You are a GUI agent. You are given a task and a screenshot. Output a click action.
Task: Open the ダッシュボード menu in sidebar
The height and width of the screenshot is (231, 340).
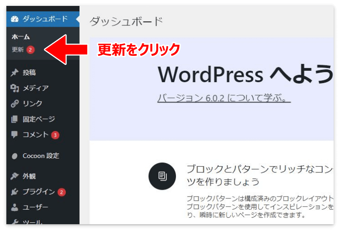[43, 19]
